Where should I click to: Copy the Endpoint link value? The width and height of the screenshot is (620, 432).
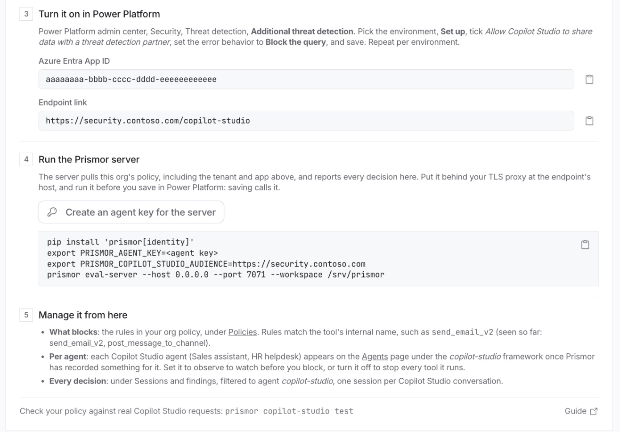(x=589, y=121)
